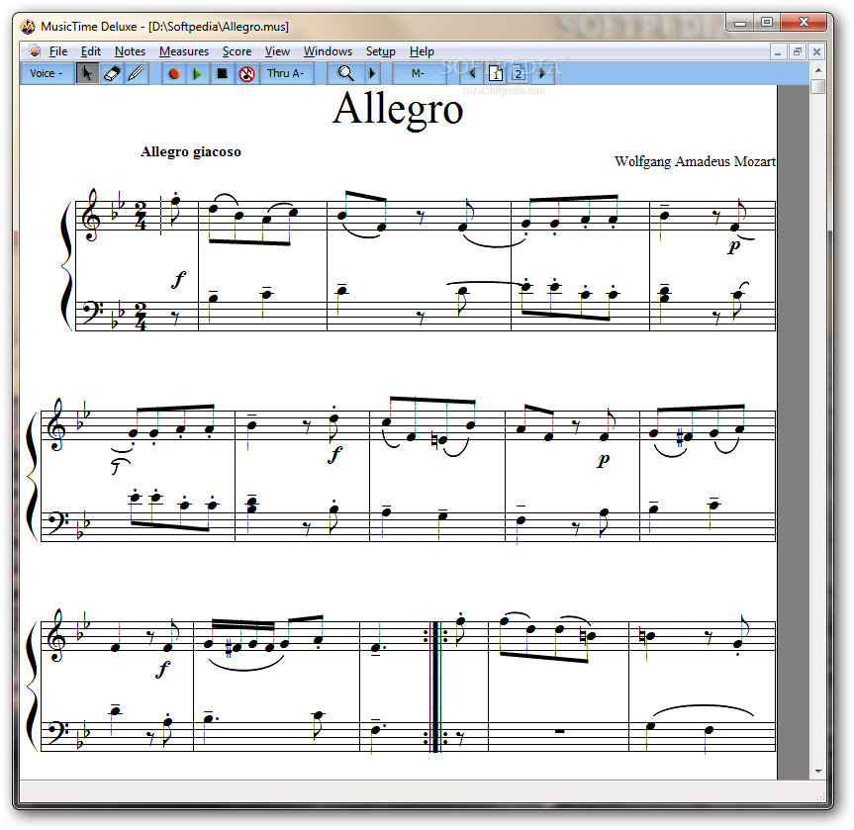Stop playback with the black square button
Image resolution: width=854 pixels, height=830 pixels.
pos(223,73)
